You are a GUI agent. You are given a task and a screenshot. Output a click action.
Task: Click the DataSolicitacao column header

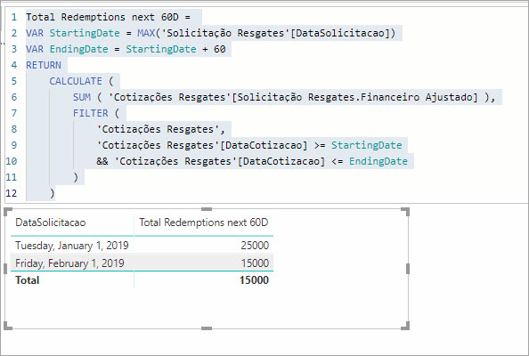[x=51, y=222]
